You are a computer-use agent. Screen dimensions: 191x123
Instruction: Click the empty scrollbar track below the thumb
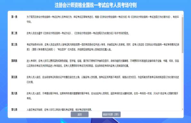coord(182,81)
